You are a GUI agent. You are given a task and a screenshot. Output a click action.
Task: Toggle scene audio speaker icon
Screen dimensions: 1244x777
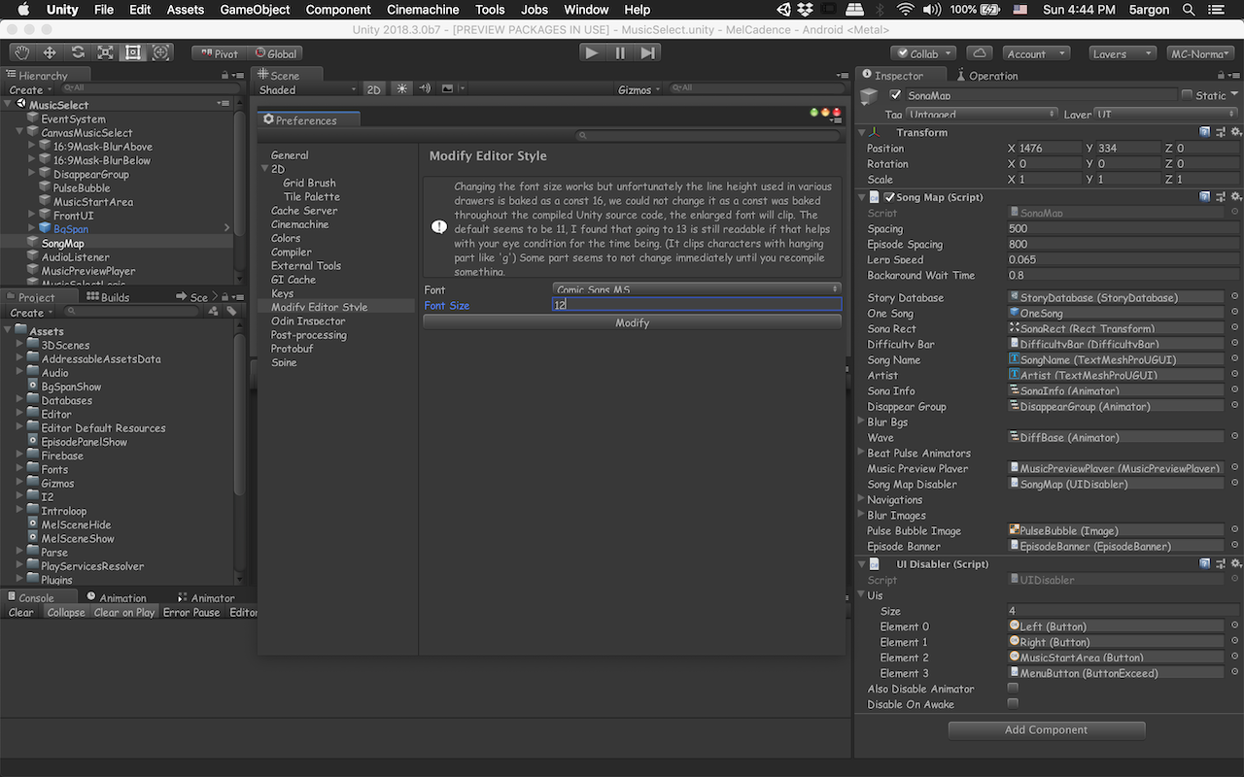tap(425, 88)
